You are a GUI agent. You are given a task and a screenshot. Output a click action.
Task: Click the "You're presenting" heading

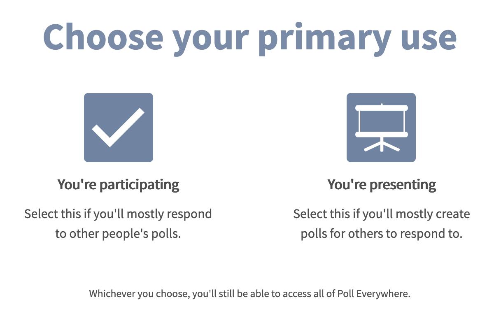382,184
